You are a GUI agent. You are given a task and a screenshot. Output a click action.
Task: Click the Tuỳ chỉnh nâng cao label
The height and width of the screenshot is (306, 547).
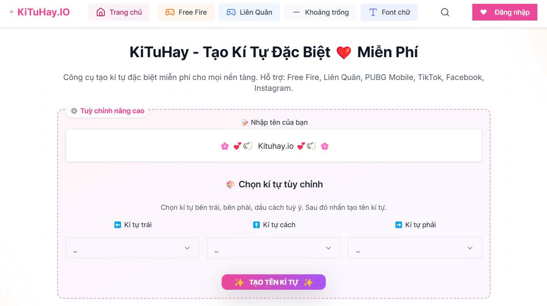point(112,111)
